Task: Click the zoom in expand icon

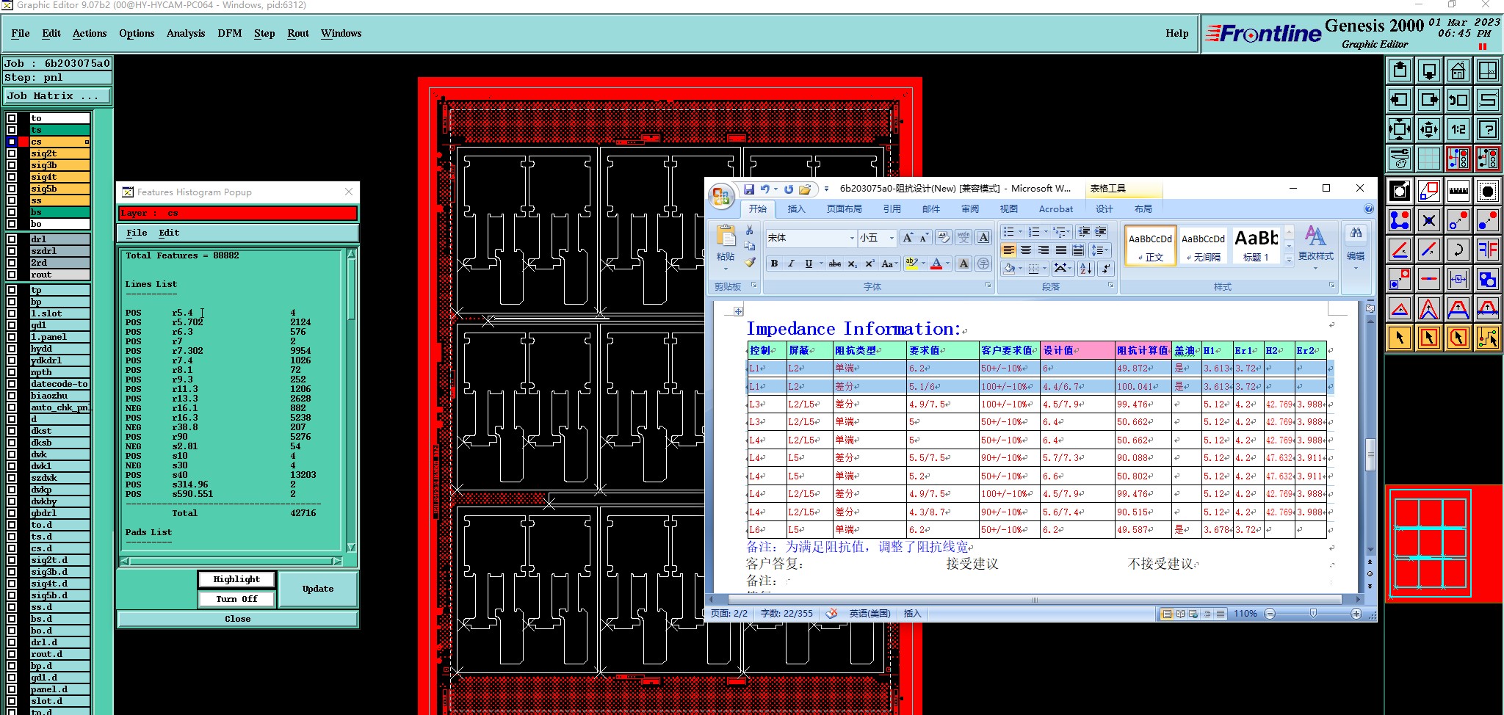Action: tap(1400, 129)
